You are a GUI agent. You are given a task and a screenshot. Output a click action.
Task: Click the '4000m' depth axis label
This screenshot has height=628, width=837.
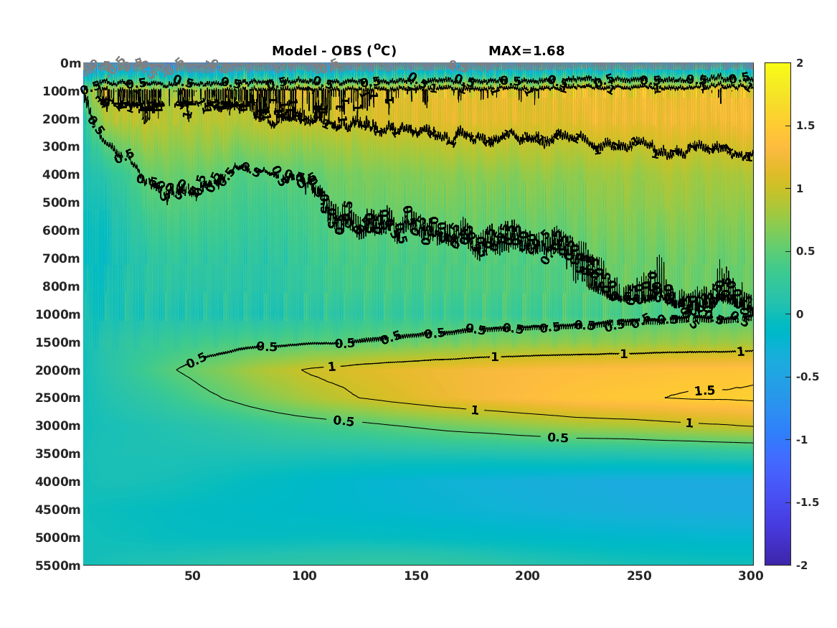tap(58, 482)
